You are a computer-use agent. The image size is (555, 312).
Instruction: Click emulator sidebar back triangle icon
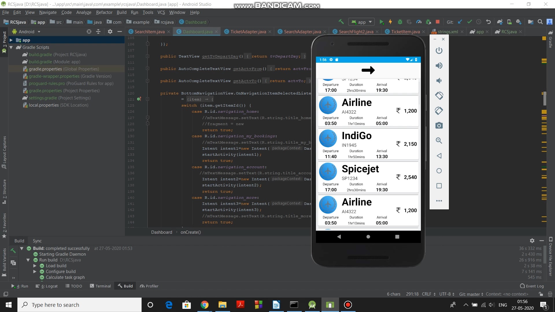[x=439, y=156]
